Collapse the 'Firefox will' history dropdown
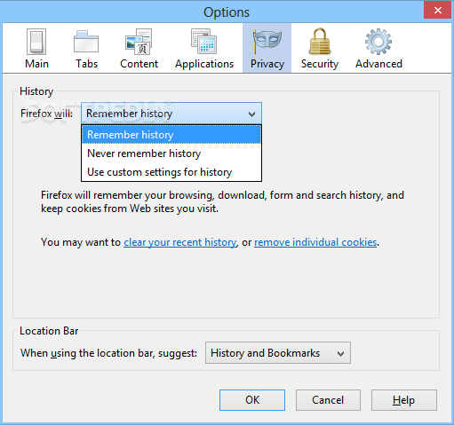 (x=171, y=114)
